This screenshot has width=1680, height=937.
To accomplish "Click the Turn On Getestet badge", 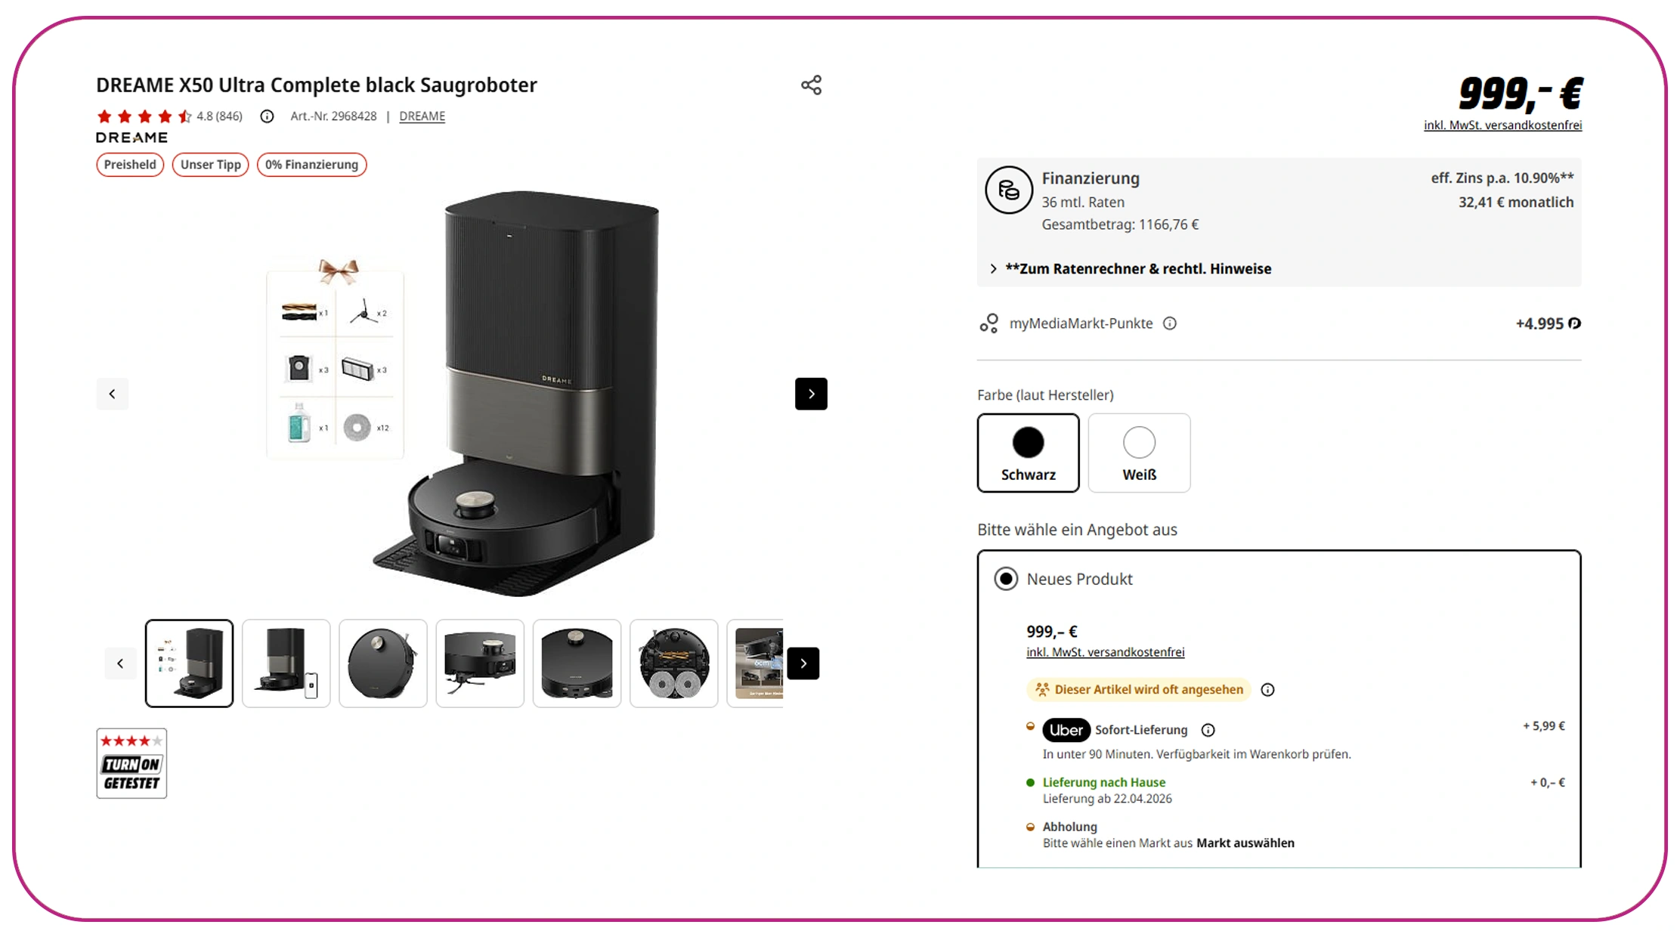I will click(x=131, y=763).
